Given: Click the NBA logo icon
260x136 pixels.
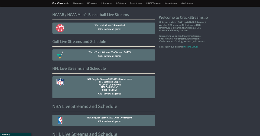Looking at the screenshot, I should point(60,120).
